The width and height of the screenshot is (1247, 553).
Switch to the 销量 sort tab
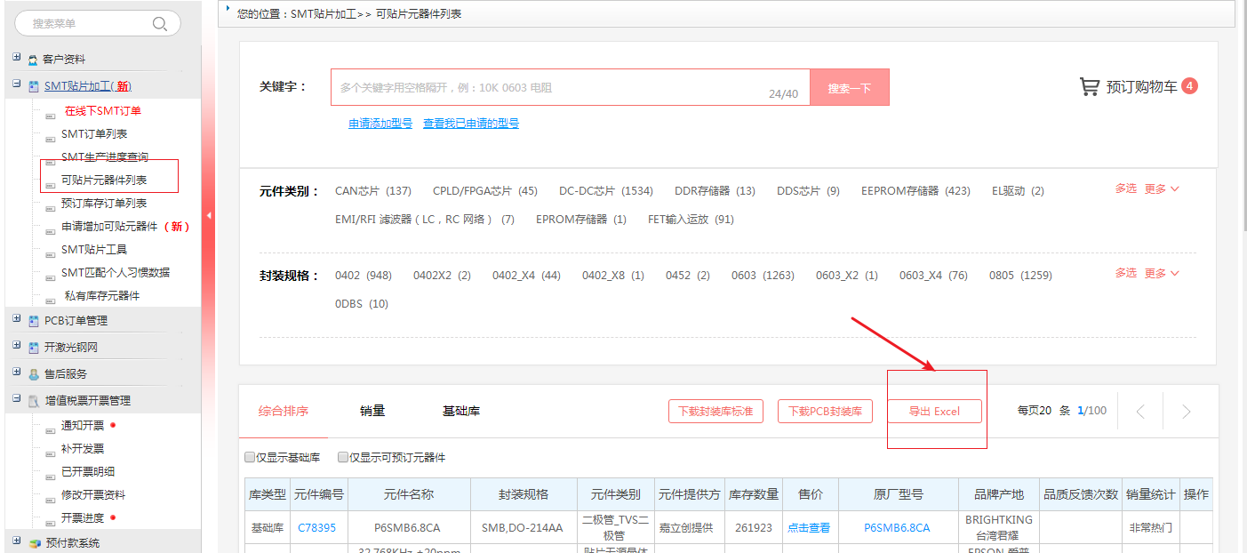(372, 411)
